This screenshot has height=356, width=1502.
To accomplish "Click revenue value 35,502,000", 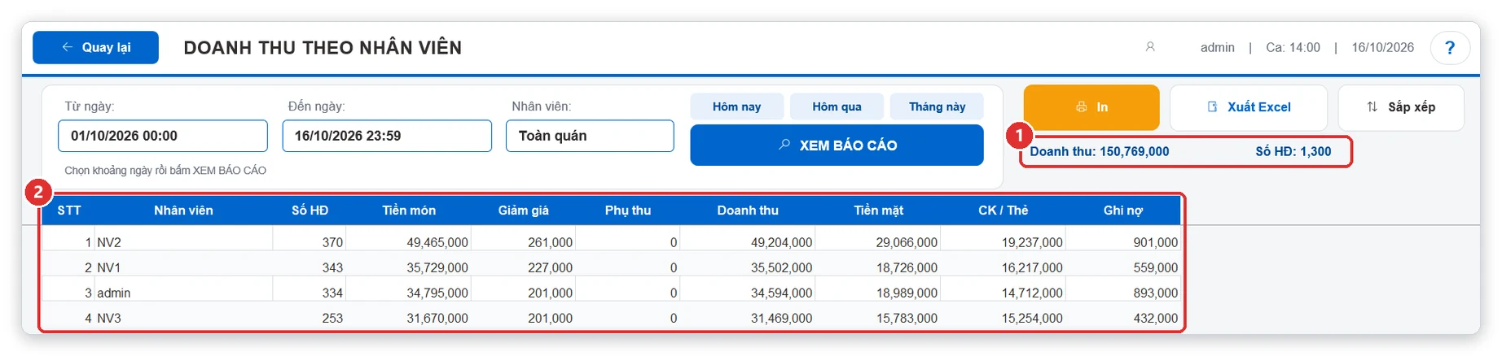I will pyautogui.click(x=781, y=267).
